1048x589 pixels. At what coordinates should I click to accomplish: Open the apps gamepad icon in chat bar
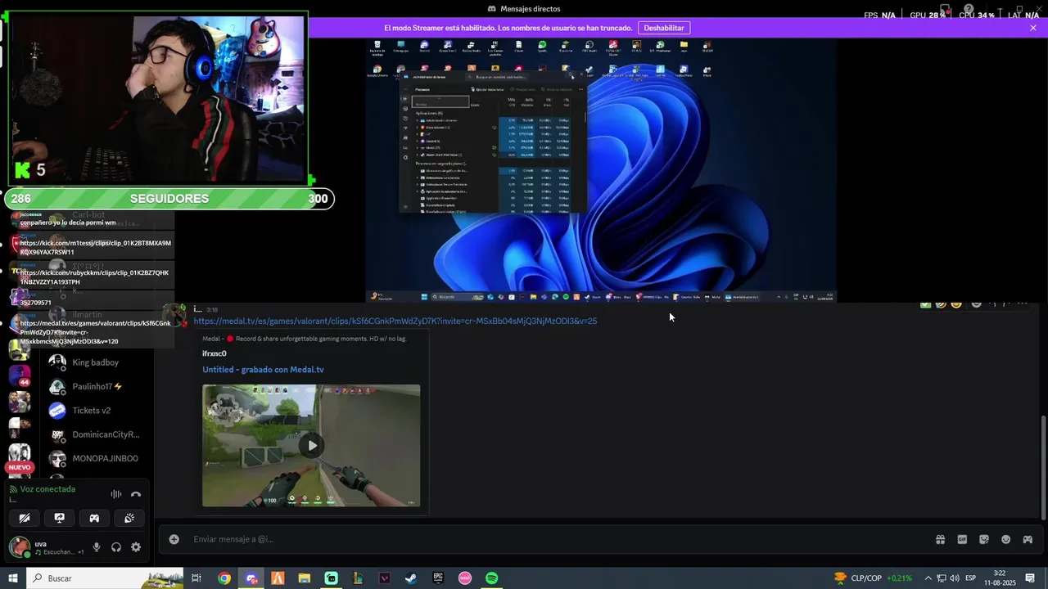[1028, 539]
